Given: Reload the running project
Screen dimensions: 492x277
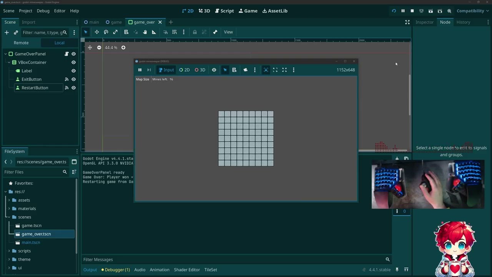Looking at the screenshot, I should (x=394, y=11).
